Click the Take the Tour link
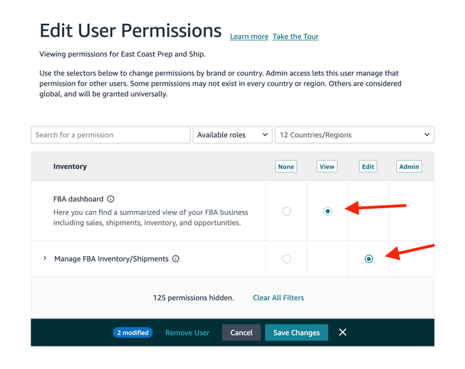The height and width of the screenshot is (369, 465). 295,37
